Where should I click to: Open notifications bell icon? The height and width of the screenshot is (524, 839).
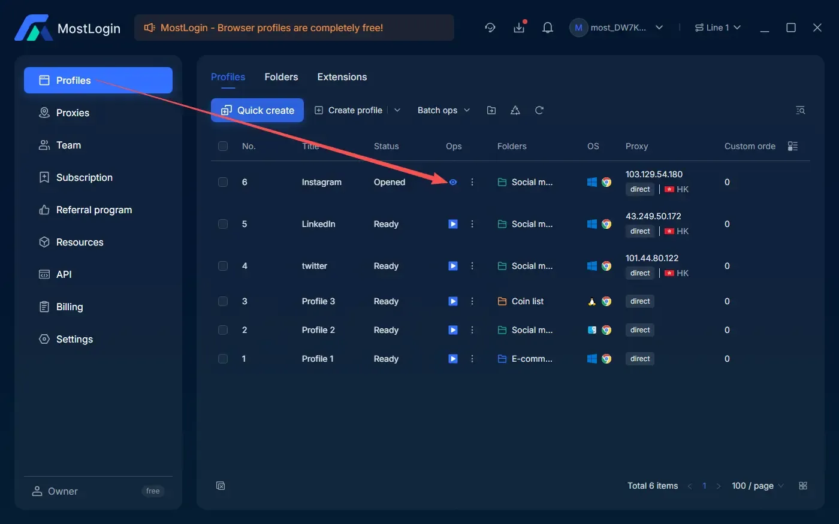pyautogui.click(x=548, y=28)
